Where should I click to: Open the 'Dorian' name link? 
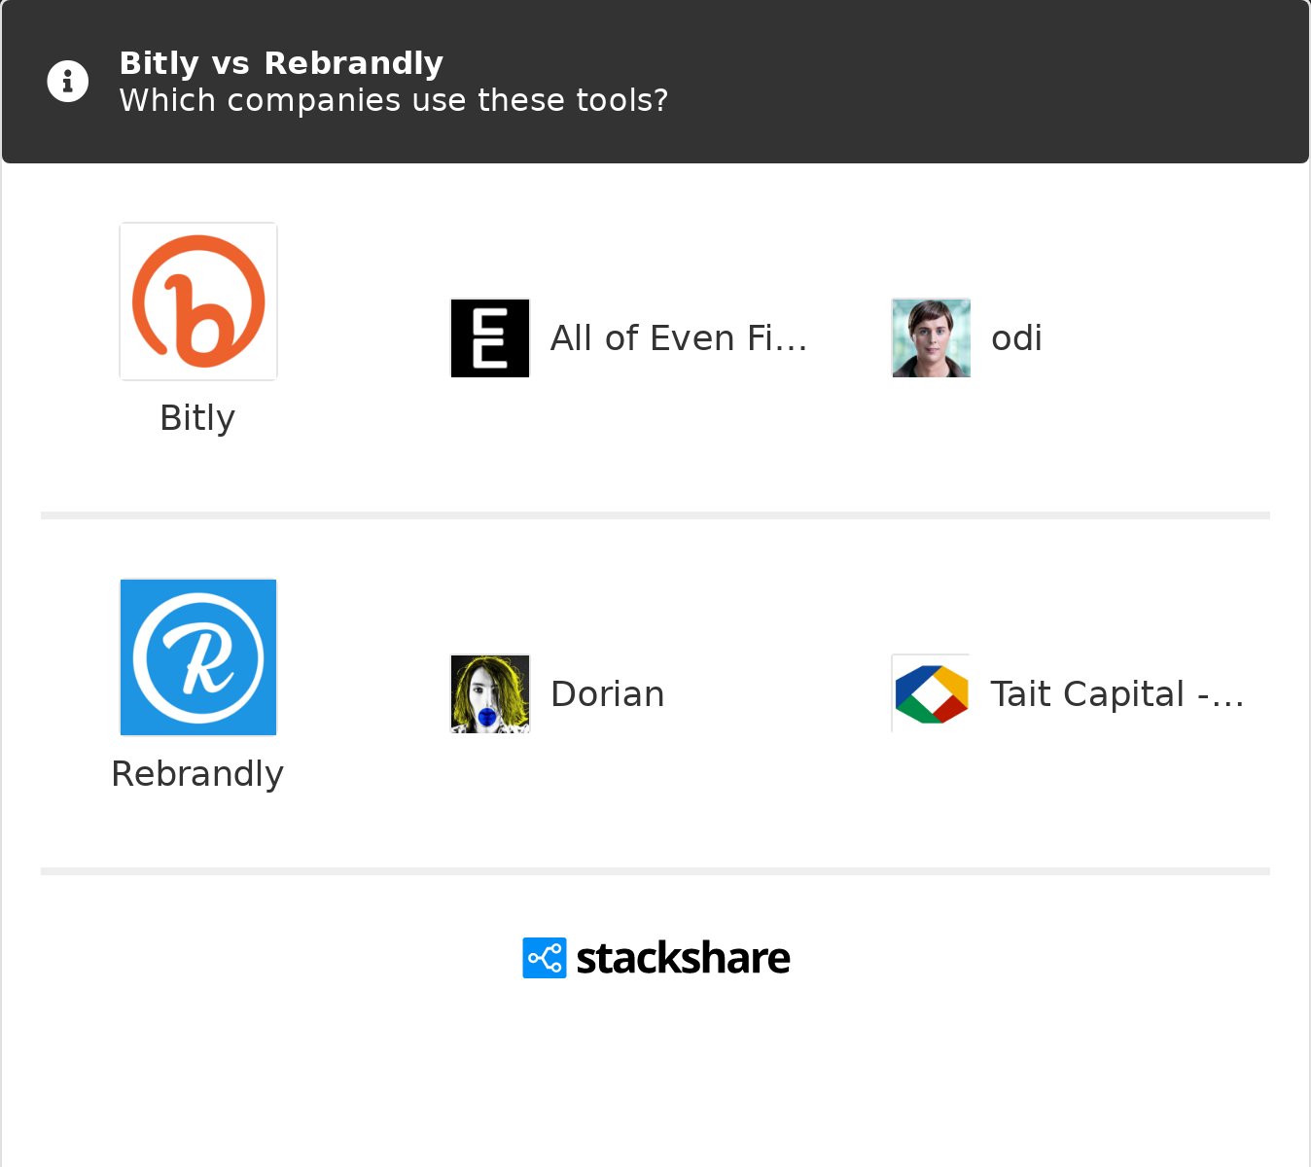pos(607,694)
